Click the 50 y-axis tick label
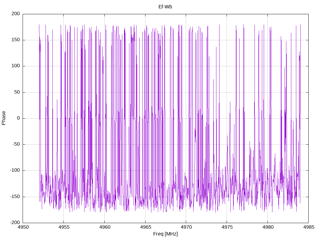317x238 pixels. pyautogui.click(x=17, y=92)
